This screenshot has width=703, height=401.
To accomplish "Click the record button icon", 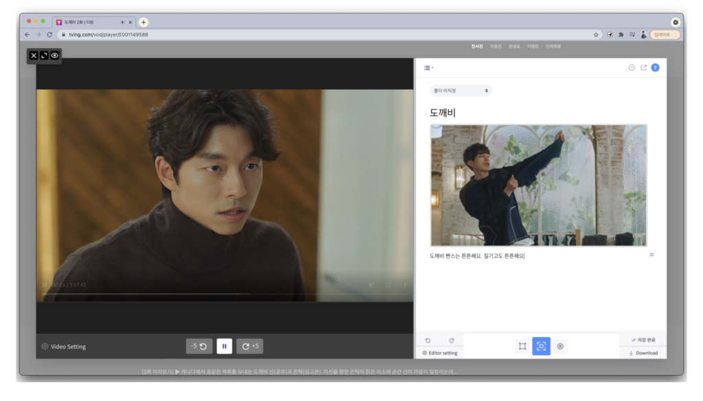I will click(x=560, y=346).
